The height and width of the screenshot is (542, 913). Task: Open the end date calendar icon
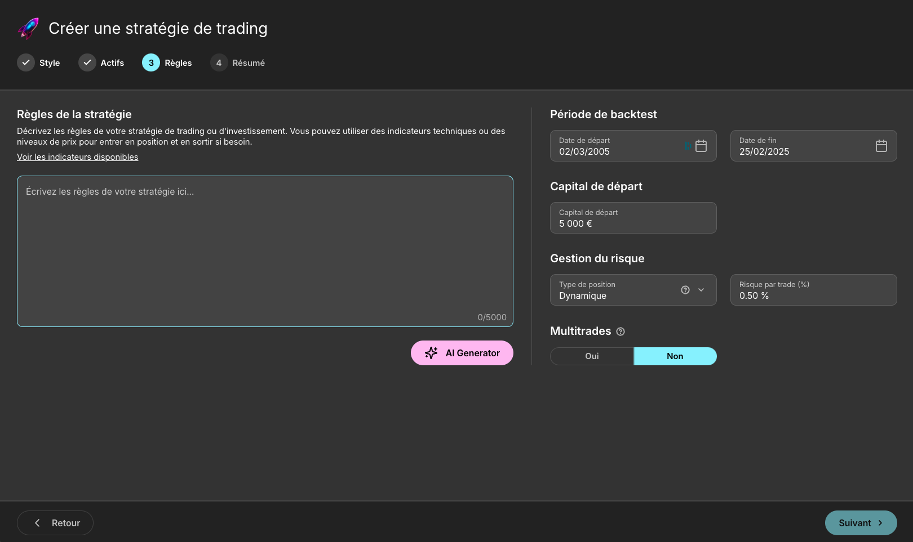[881, 146]
